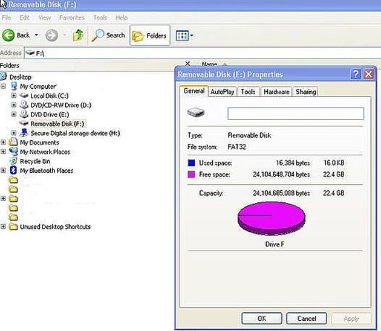
Task: Open the Views dropdown arrow
Action: tap(192, 36)
